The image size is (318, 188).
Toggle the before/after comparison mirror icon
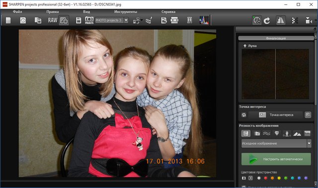(280, 20)
